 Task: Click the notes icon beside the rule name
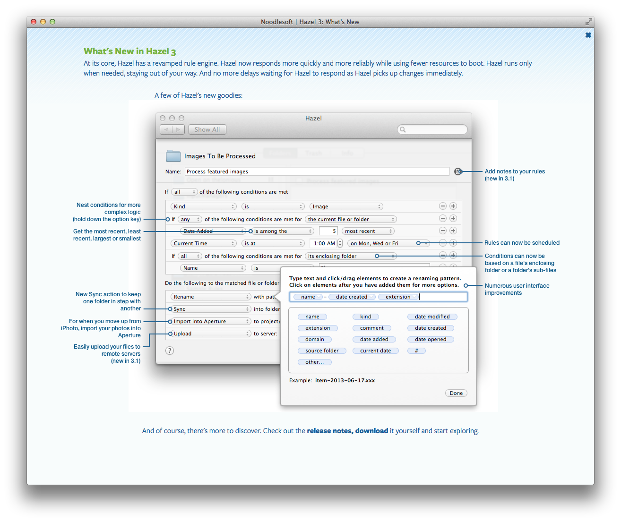coord(458,171)
